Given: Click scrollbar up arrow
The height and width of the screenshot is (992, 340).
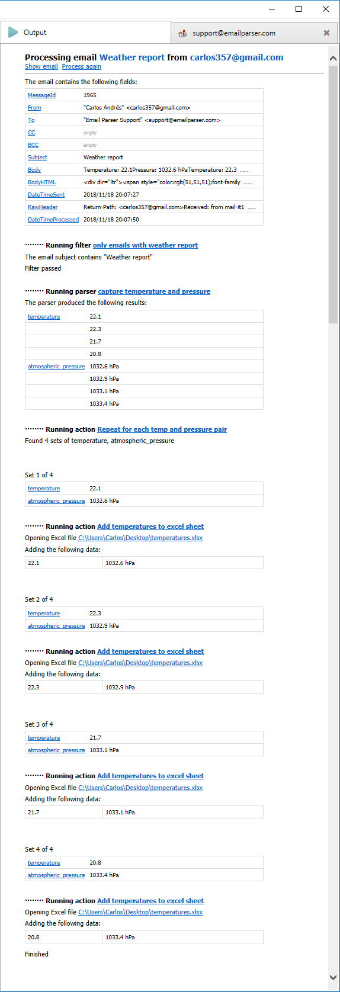Looking at the screenshot, I should click(x=333, y=59).
